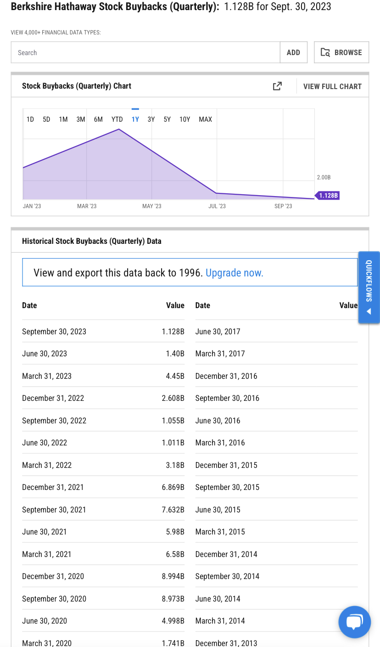Click the 4.998B value
Viewport: 380px width, 647px height.
click(173, 621)
